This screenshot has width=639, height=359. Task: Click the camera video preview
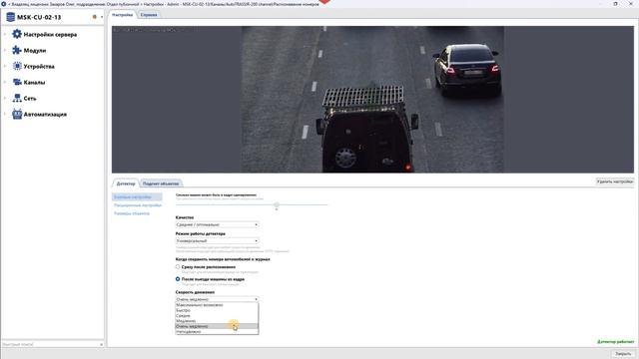tap(372, 100)
